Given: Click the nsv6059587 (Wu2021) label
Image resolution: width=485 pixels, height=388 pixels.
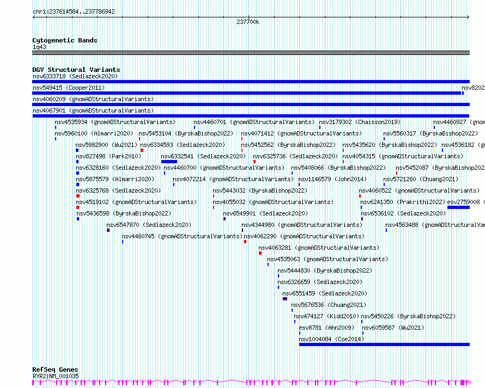Looking at the screenshot, I should click(x=393, y=328).
